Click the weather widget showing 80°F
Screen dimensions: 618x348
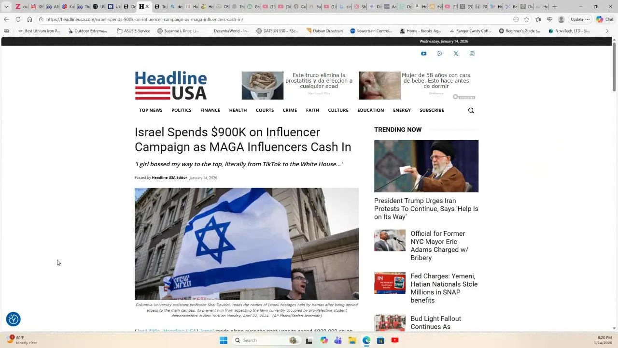[x=22, y=340]
